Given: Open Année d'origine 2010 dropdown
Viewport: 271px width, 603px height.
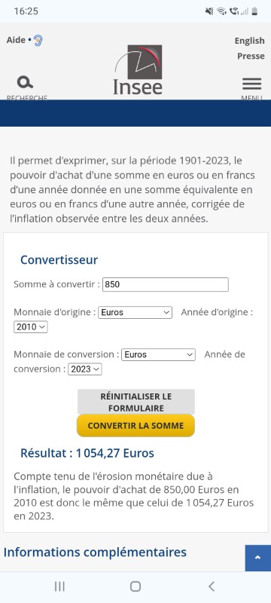Looking at the screenshot, I should (x=31, y=327).
